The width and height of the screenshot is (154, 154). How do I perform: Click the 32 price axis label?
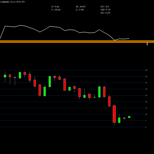click(x=146, y=89)
